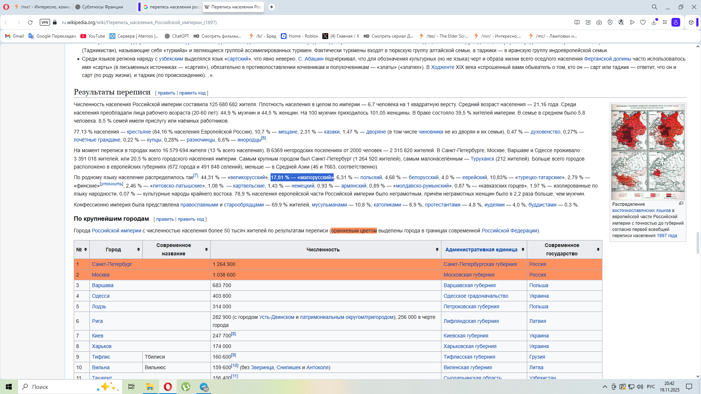
Task: Open the downloads icon in address bar
Action: click(x=654, y=22)
